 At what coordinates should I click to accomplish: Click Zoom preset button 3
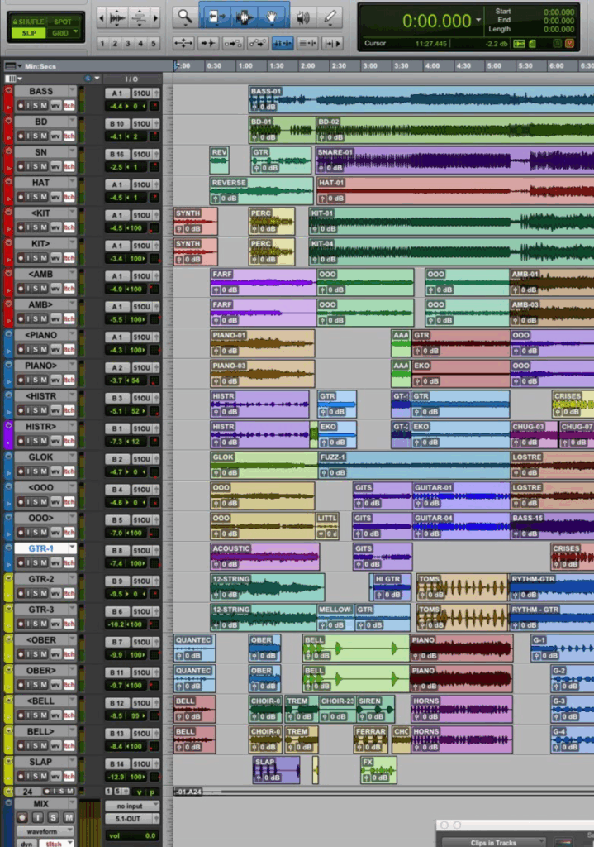(x=130, y=43)
